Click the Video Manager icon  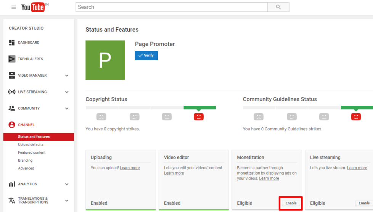(x=12, y=75)
